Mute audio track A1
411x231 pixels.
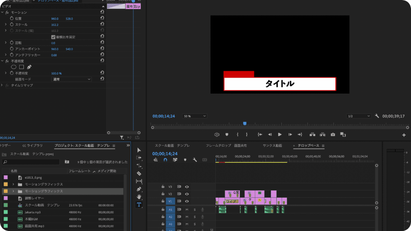click(187, 210)
